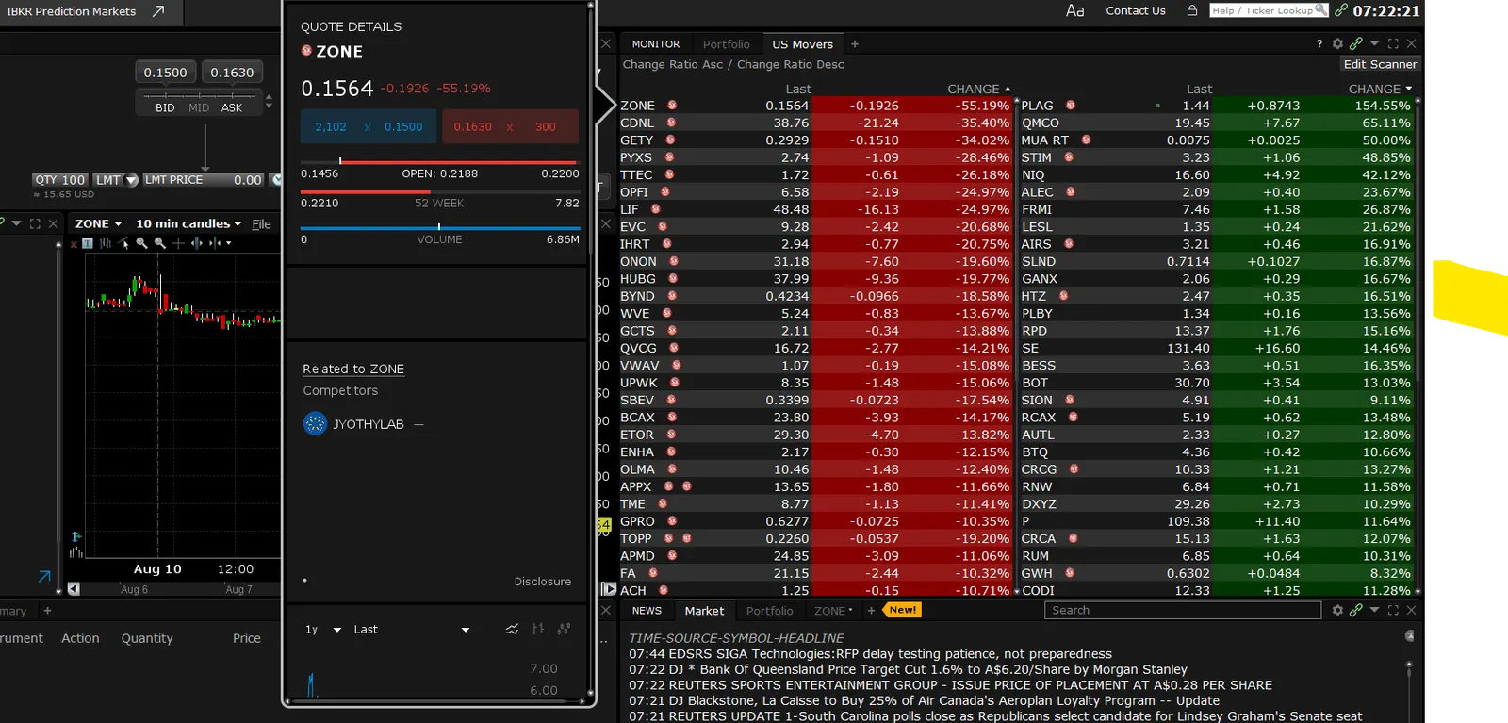
Task: Click the US Movers panel help question mark
Action: (x=1319, y=43)
